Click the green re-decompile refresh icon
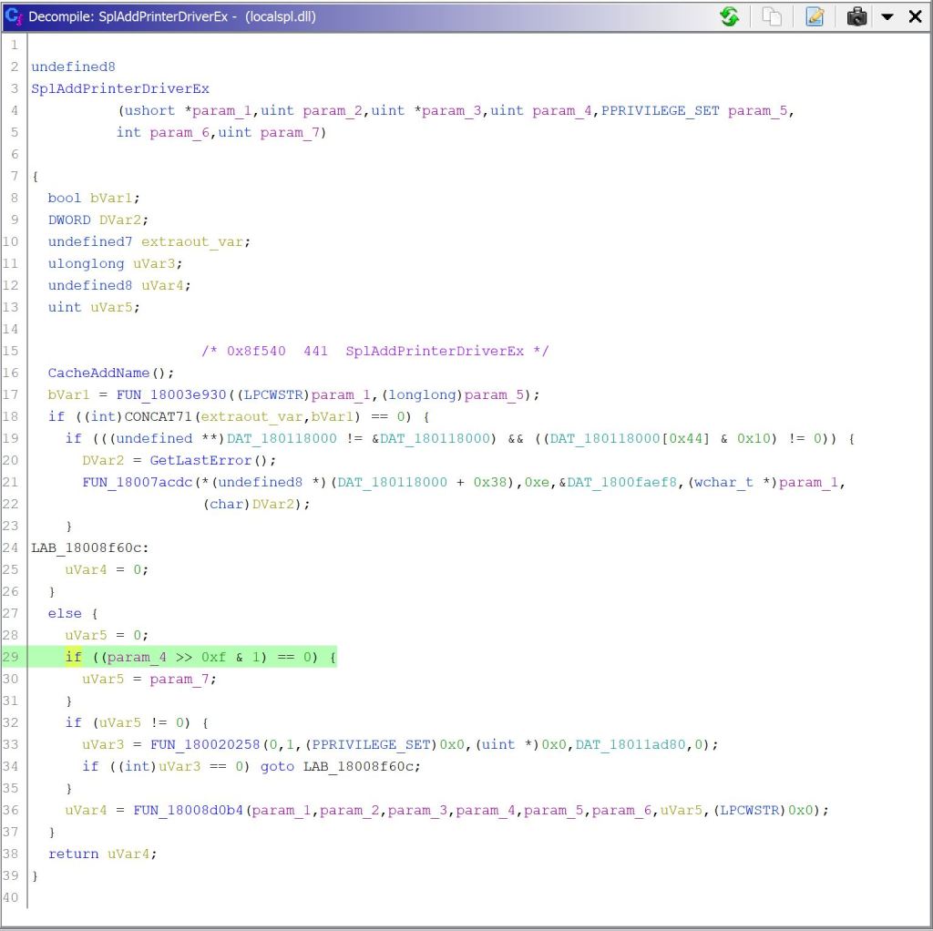Viewport: 933px width, 931px height. [x=730, y=16]
